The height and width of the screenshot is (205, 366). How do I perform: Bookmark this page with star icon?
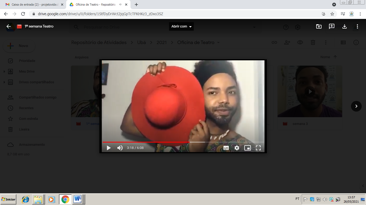[332, 14]
